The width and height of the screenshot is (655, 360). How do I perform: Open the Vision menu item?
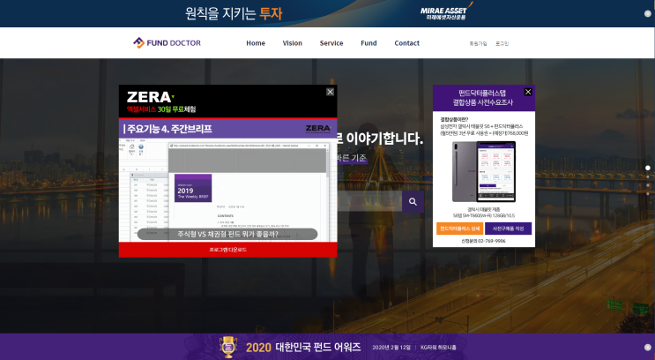tap(292, 43)
